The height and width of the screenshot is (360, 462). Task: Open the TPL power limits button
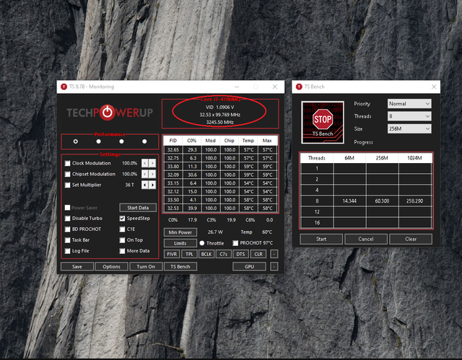pyautogui.click(x=189, y=254)
